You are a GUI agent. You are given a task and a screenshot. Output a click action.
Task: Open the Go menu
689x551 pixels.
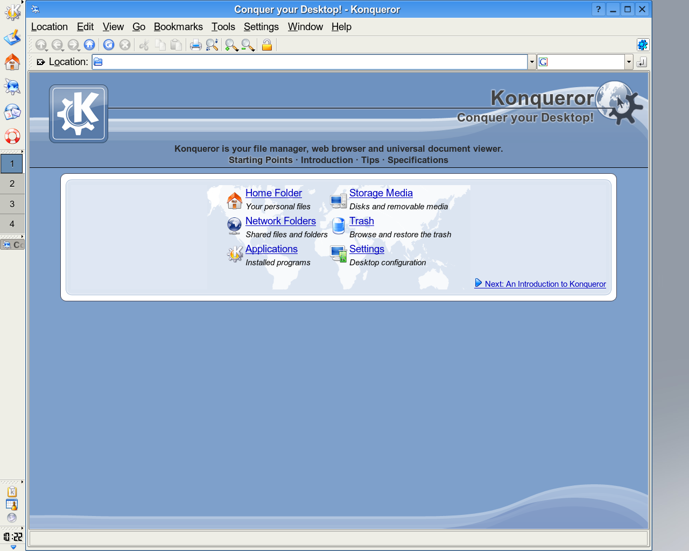(139, 27)
